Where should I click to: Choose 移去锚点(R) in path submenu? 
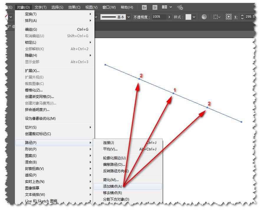128,193
